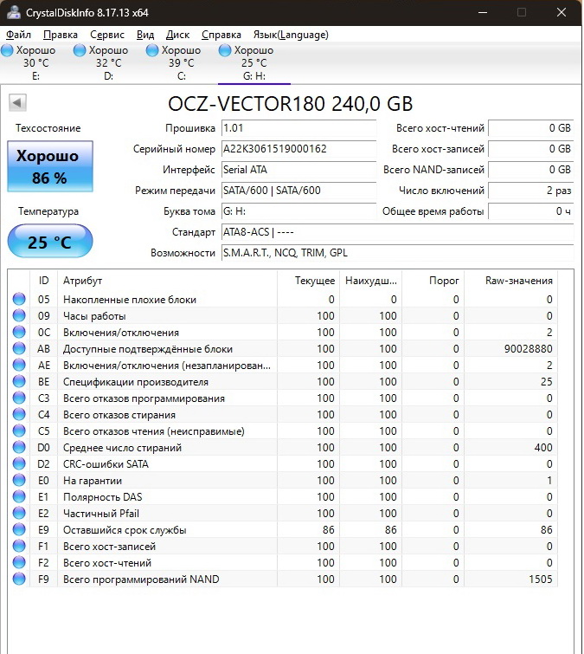This screenshot has width=584, height=654.
Task: Select the Среднее число стираний text
Action: click(x=123, y=448)
